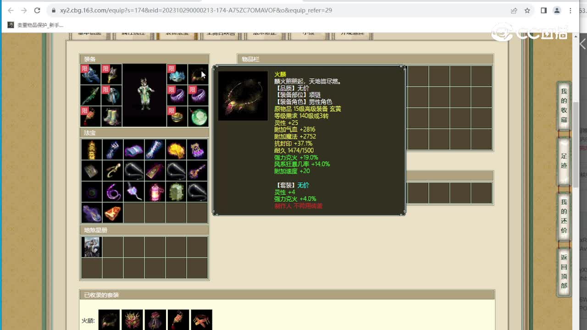
Task: Select the blue scroll treasure with purple glow
Action: [134, 149]
